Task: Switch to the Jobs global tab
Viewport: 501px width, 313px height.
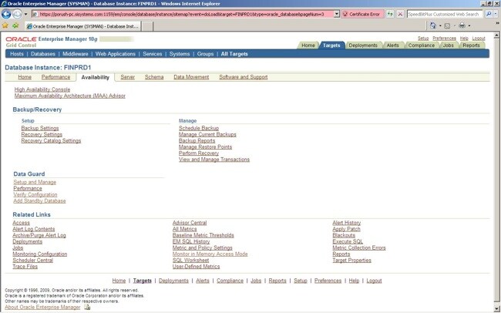Action: pyautogui.click(x=448, y=45)
